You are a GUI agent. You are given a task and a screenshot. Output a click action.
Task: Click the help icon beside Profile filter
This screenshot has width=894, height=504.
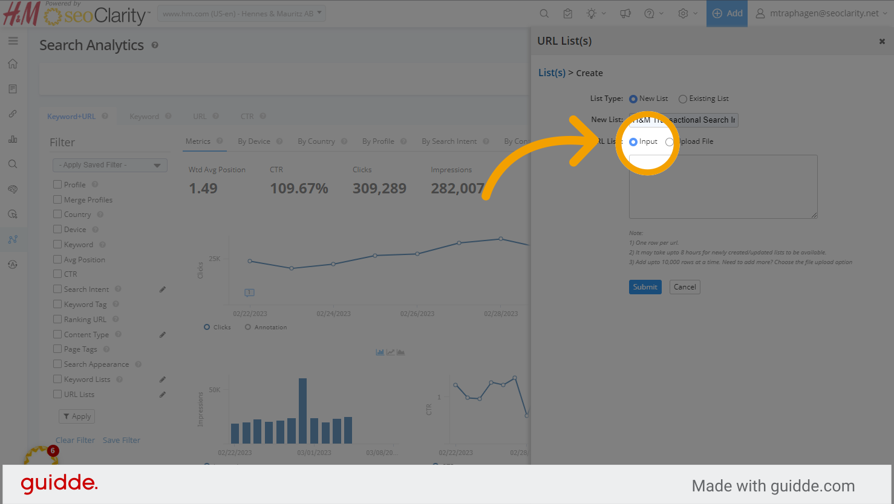pos(95,184)
